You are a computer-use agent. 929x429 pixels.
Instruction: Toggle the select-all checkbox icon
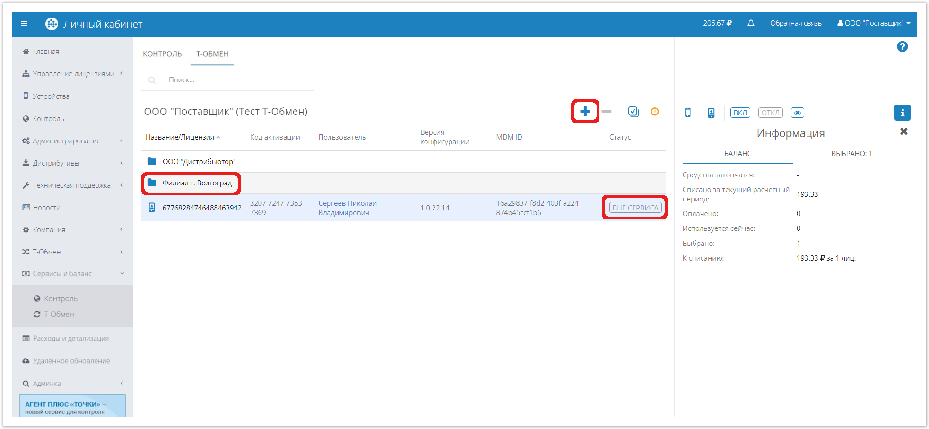point(633,112)
